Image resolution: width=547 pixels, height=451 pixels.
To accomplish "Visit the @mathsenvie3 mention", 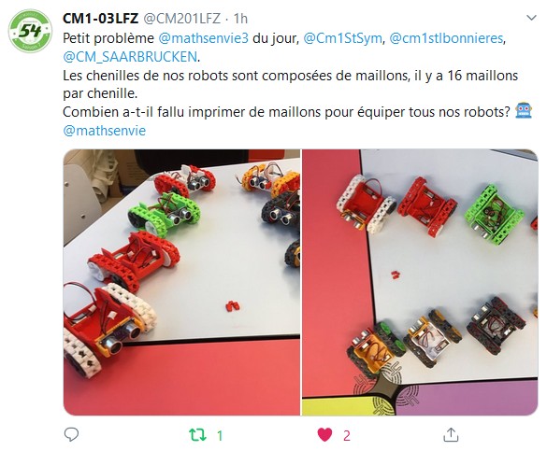I will click(x=204, y=38).
